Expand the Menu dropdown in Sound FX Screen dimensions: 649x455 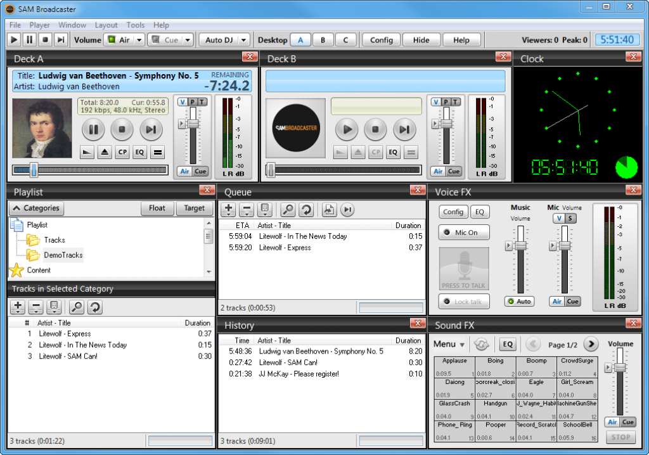coord(449,344)
